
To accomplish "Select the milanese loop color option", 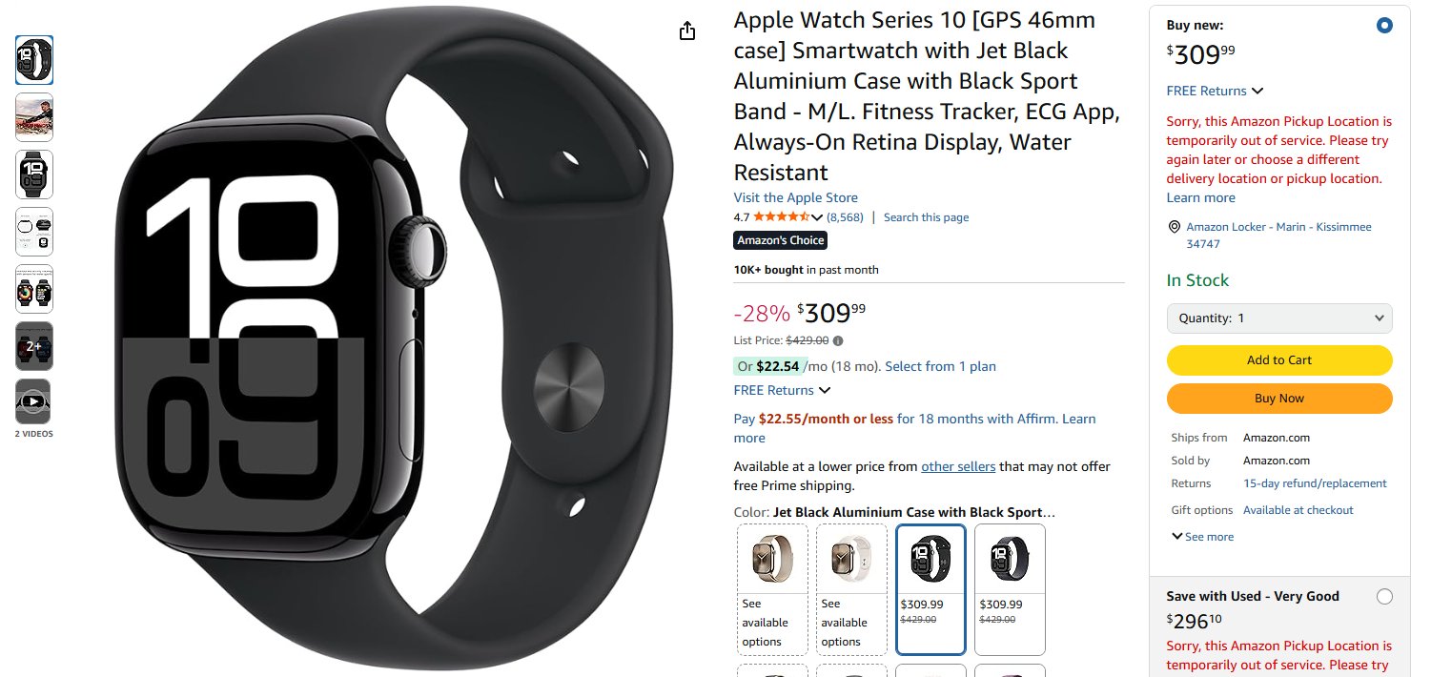I will pos(772,589).
